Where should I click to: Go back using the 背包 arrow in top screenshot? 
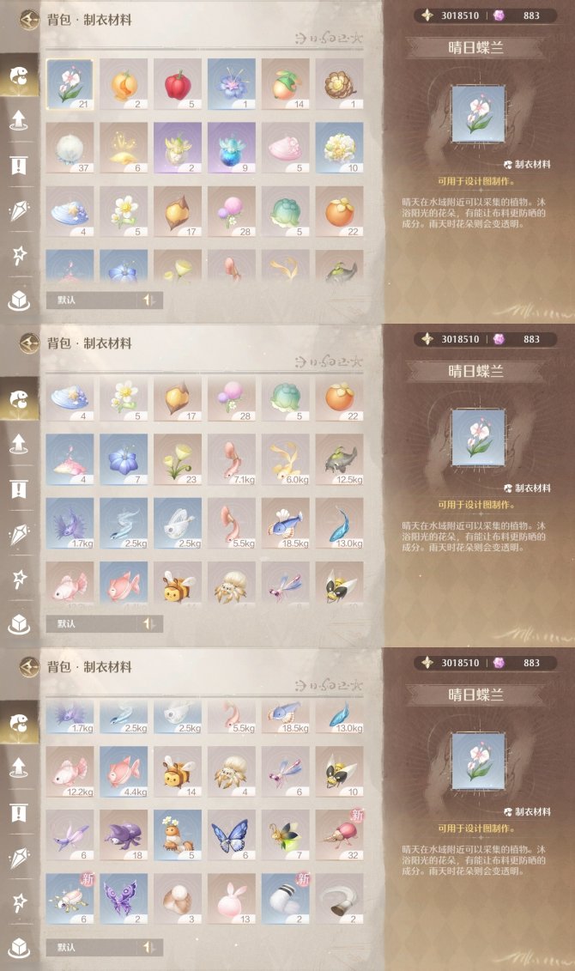pyautogui.click(x=28, y=20)
